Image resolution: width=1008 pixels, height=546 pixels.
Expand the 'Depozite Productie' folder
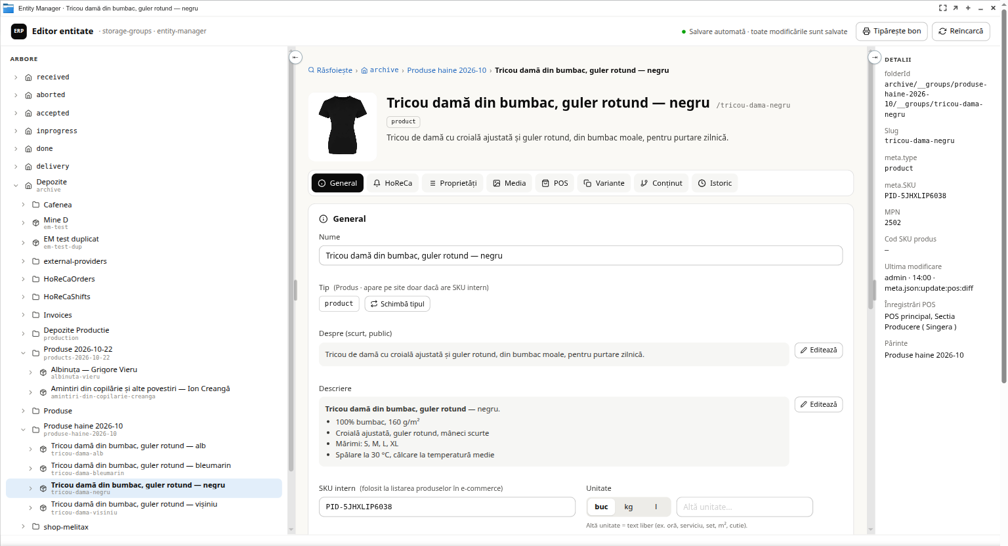23,334
